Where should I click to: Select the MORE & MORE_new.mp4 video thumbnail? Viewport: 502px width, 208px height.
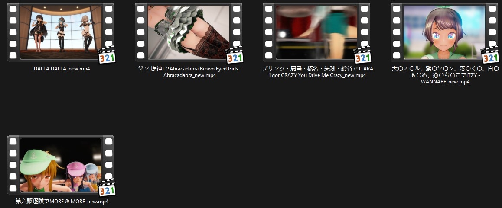pyautogui.click(x=61, y=165)
